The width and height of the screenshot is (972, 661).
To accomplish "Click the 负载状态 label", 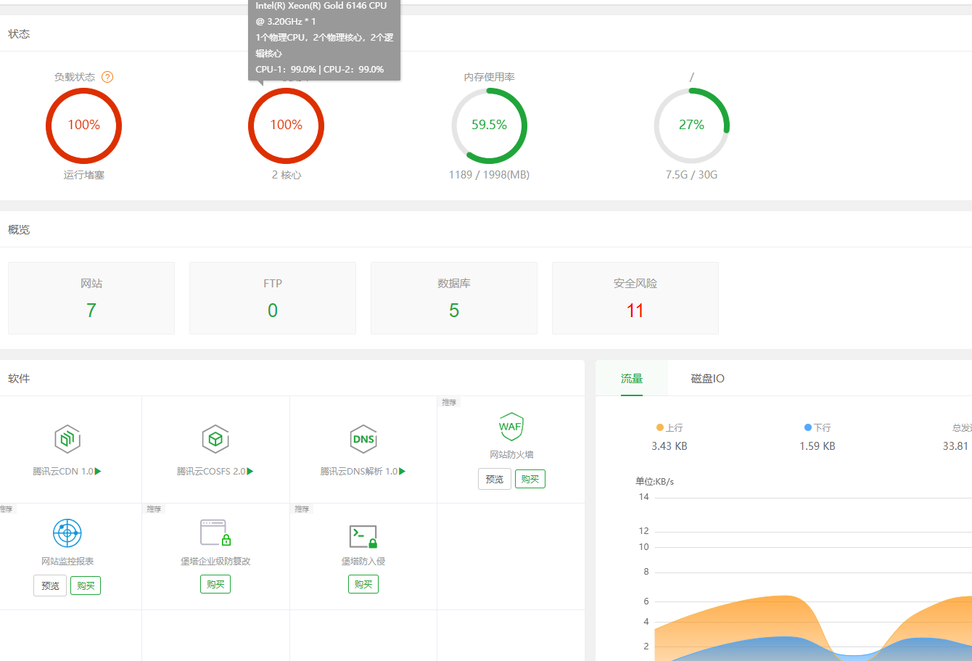I will click(75, 77).
